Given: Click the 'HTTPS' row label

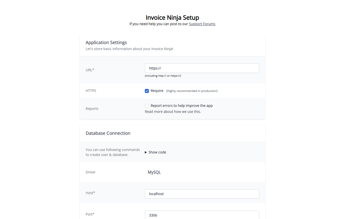Looking at the screenshot, I should click(x=91, y=91).
